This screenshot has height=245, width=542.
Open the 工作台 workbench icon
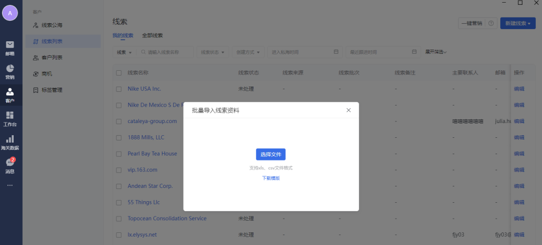click(10, 116)
